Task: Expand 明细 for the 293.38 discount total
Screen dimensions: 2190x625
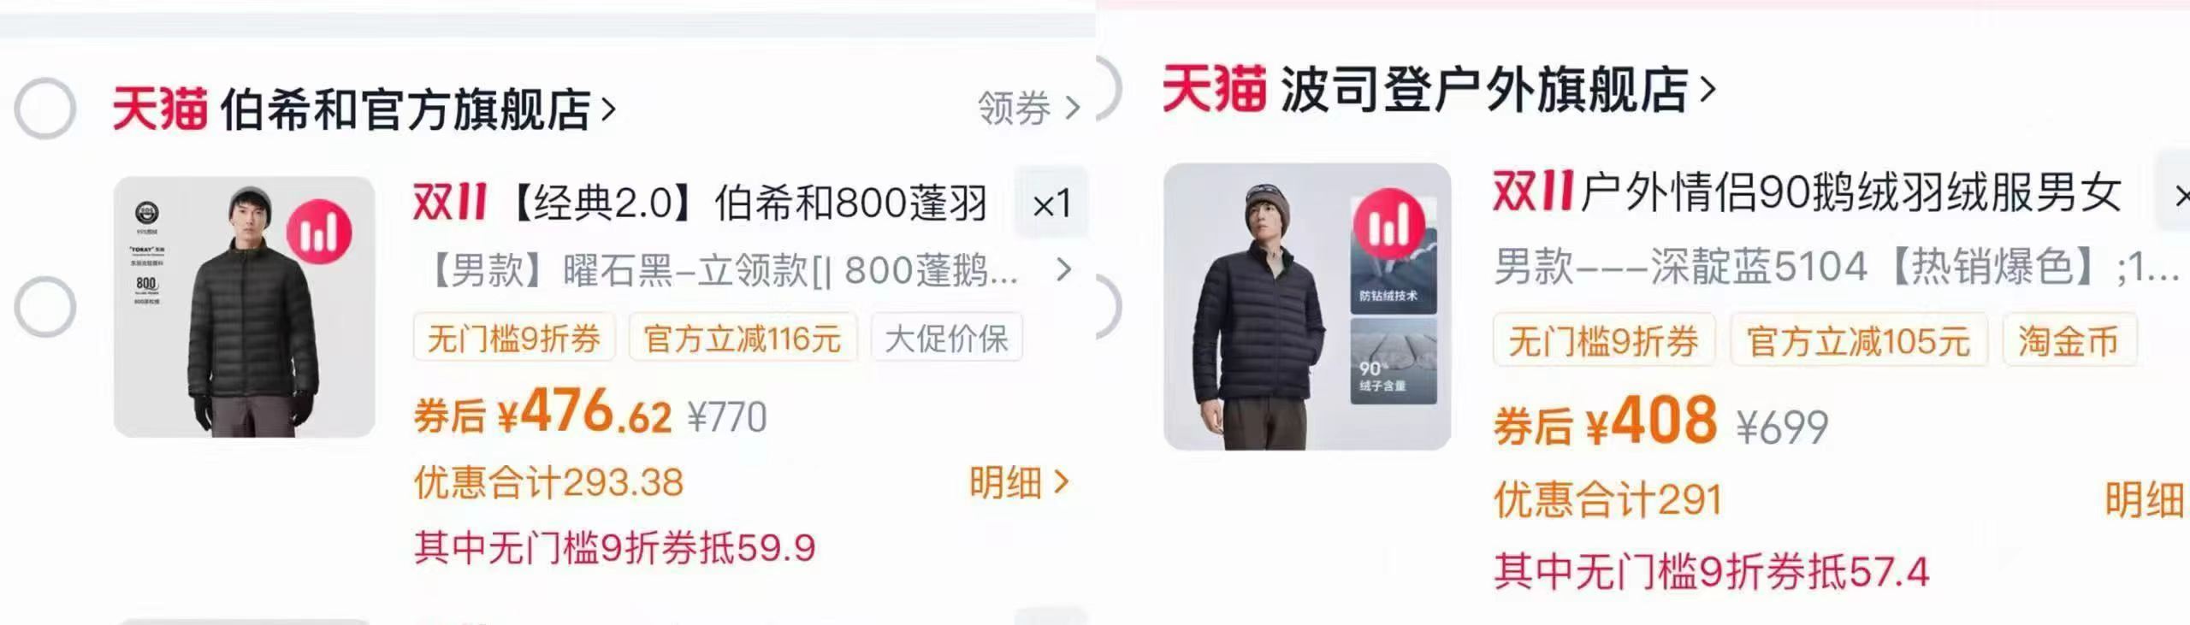Action: 1019,483
